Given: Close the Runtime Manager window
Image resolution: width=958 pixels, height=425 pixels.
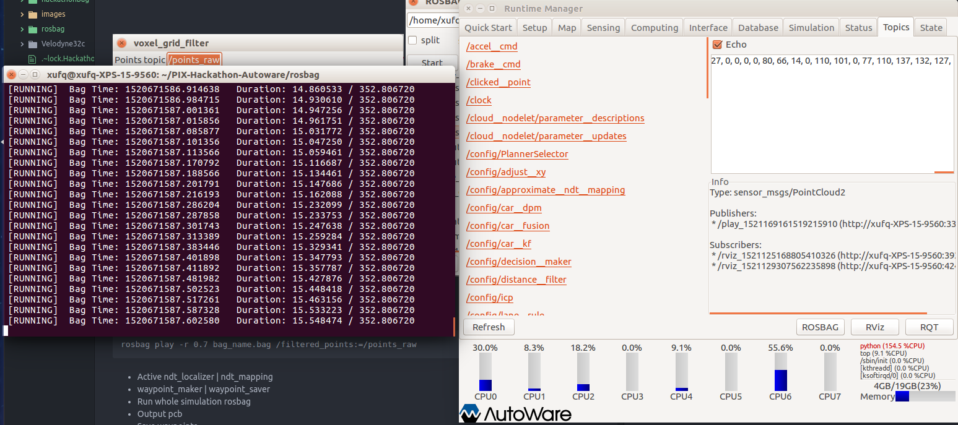Looking at the screenshot, I should pyautogui.click(x=469, y=9).
